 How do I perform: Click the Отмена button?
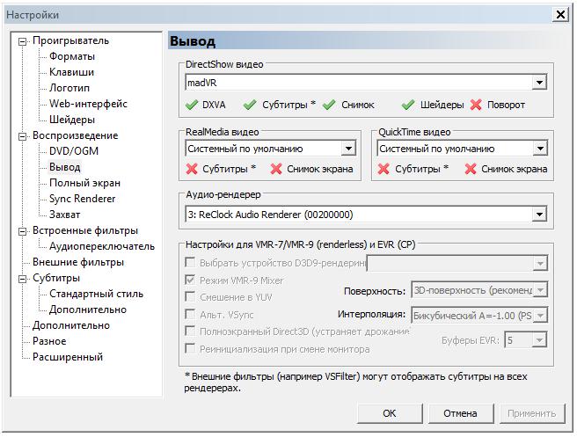[x=460, y=413]
